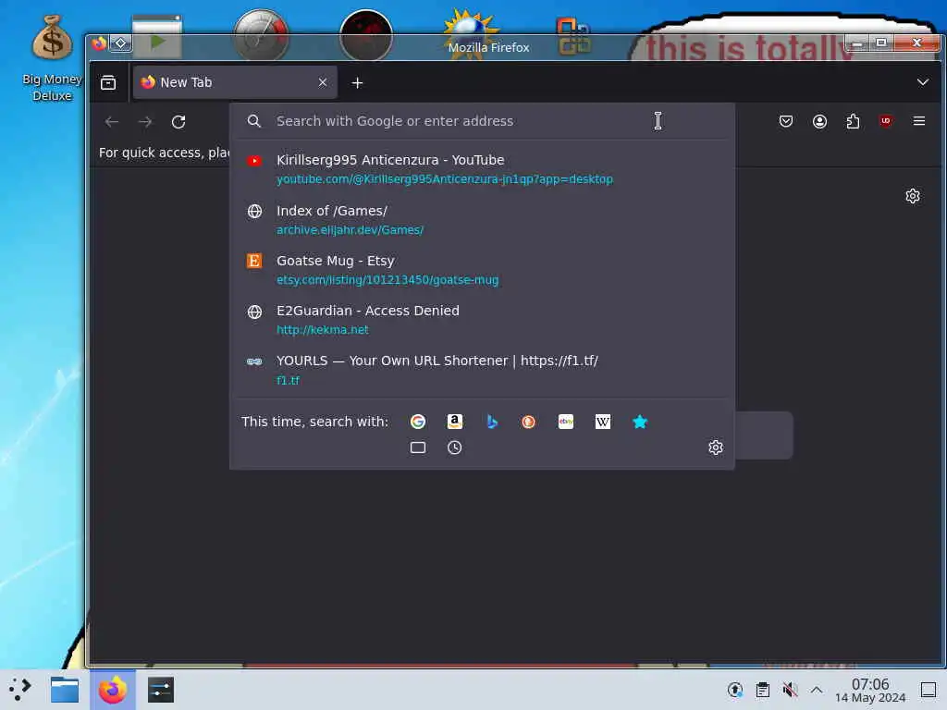Search this time with DuckDuckGo

pyautogui.click(x=528, y=422)
